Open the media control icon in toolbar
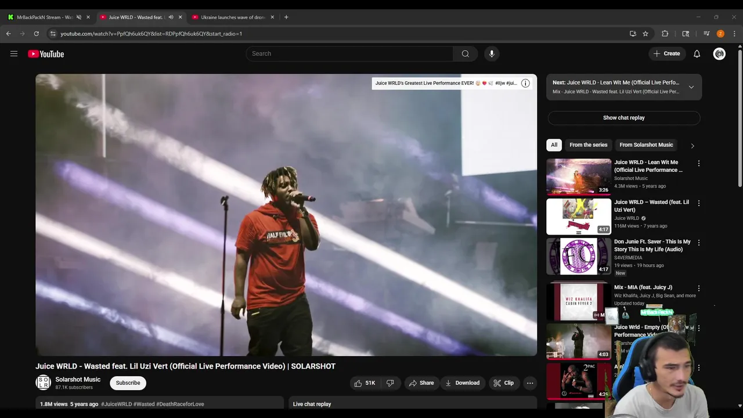The image size is (743, 418). pyautogui.click(x=706, y=34)
